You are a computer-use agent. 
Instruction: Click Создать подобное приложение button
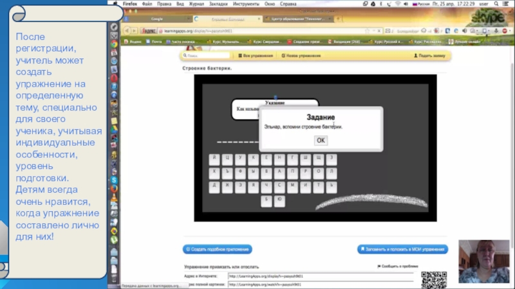point(217,249)
